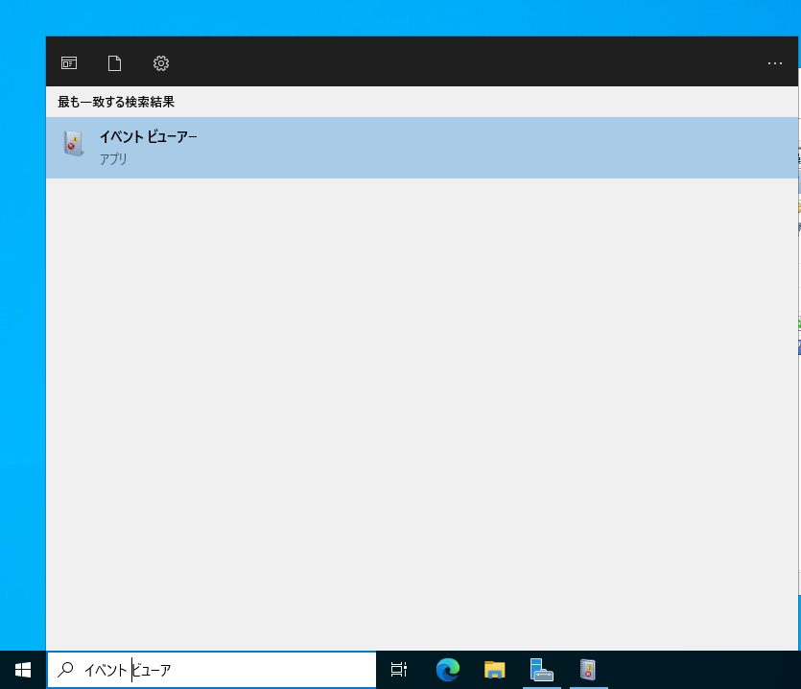Image resolution: width=801 pixels, height=689 pixels.
Task: Open File Explorer from the taskbar
Action: click(494, 670)
